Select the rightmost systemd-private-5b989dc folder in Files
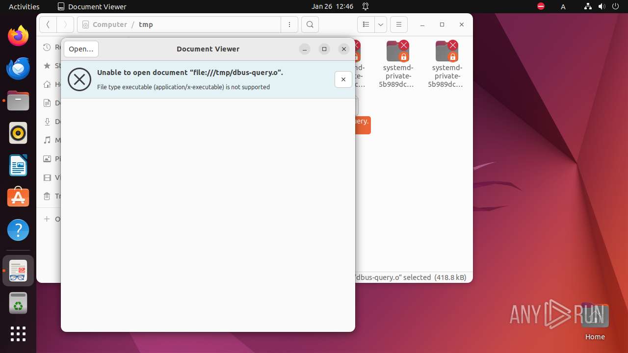628x353 pixels. point(445,64)
